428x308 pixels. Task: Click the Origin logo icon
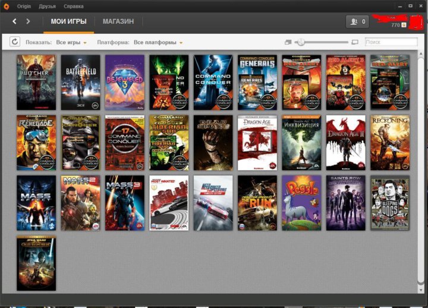click(6, 7)
